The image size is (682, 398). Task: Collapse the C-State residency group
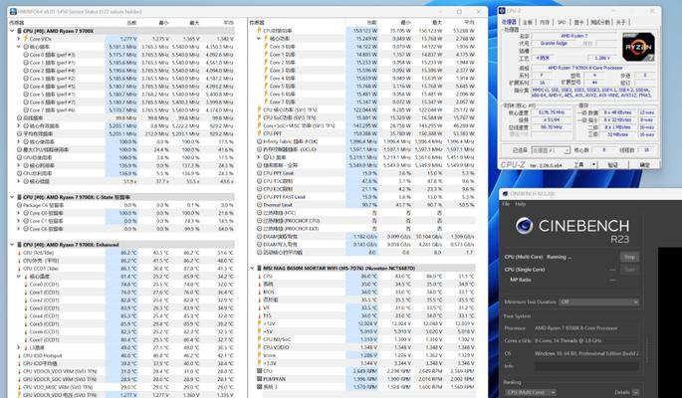pyautogui.click(x=12, y=197)
